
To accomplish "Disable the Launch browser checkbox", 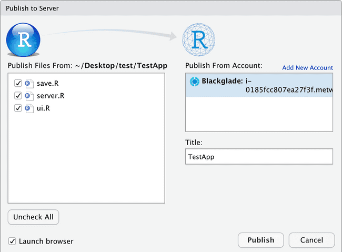I will (12, 241).
